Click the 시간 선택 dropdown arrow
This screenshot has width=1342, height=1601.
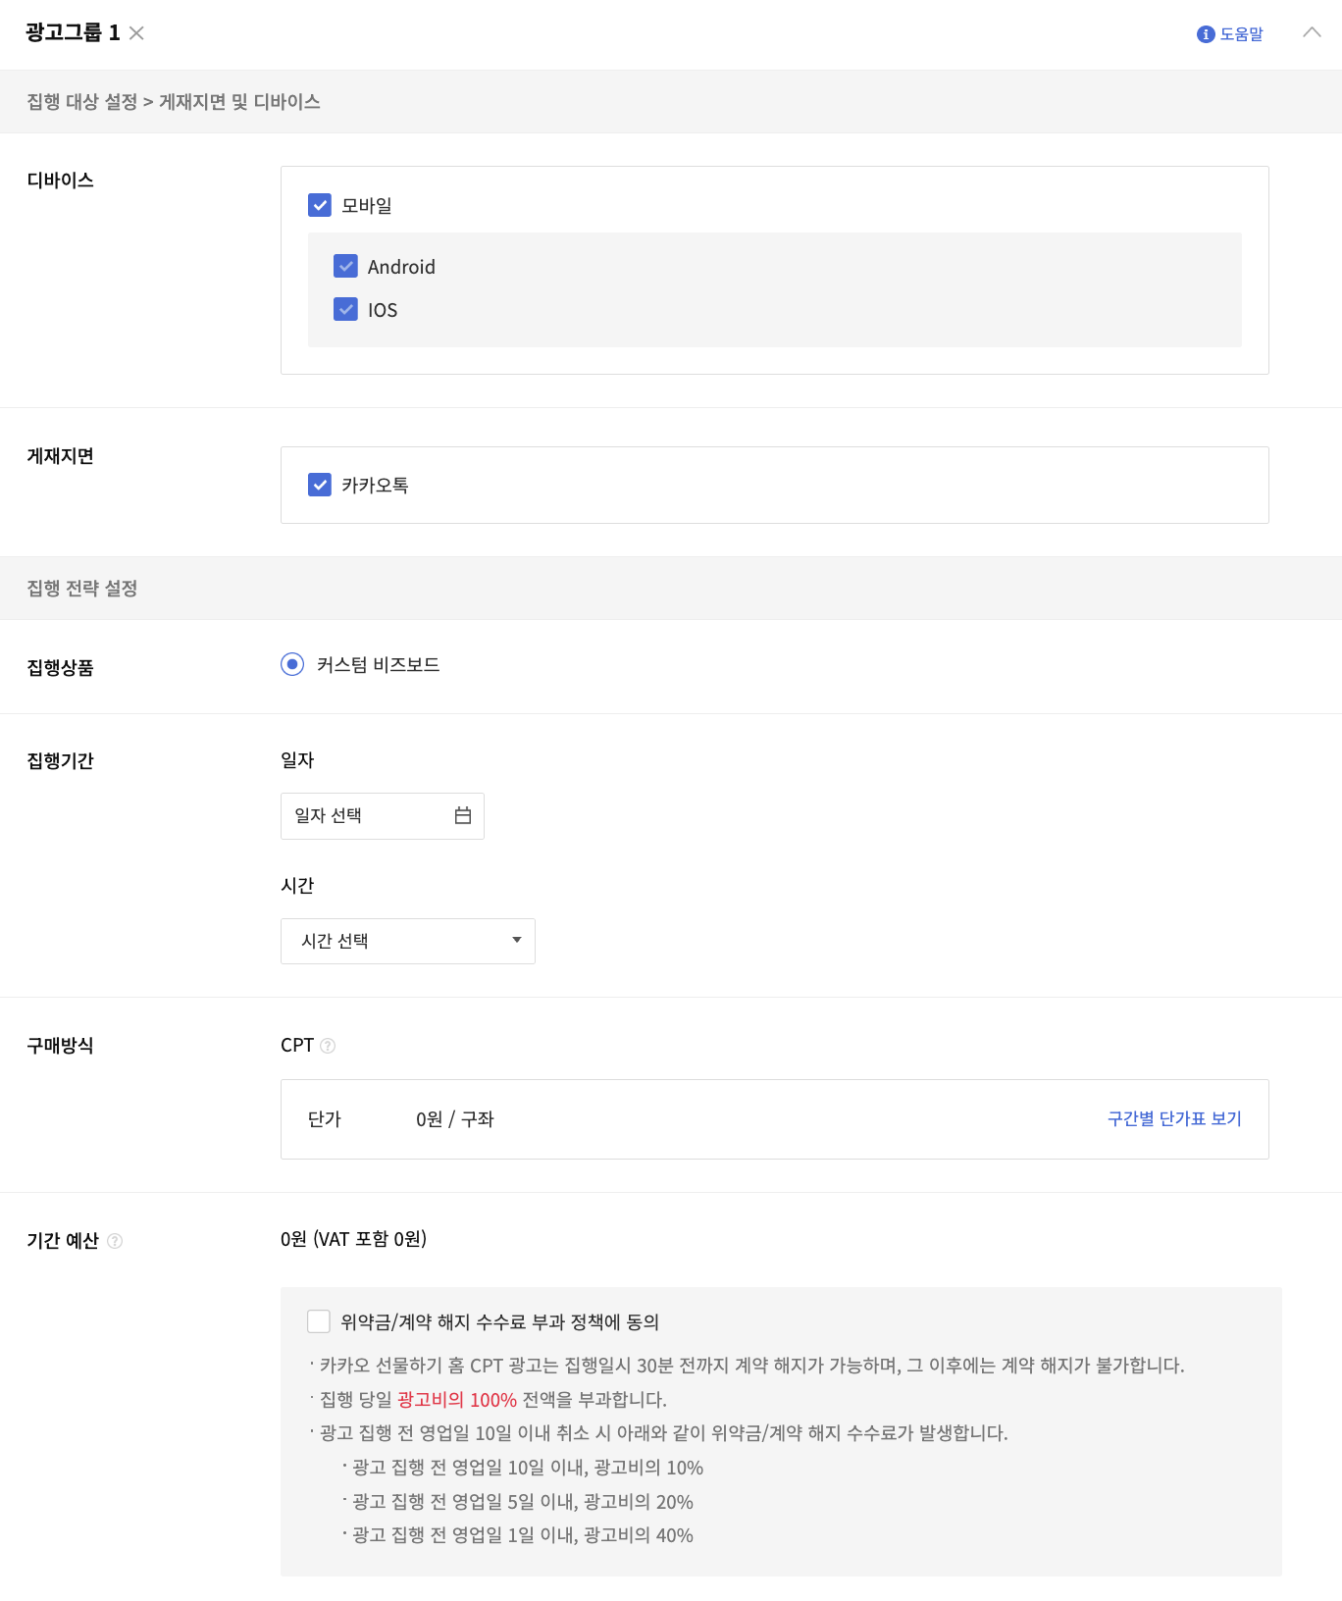517,941
